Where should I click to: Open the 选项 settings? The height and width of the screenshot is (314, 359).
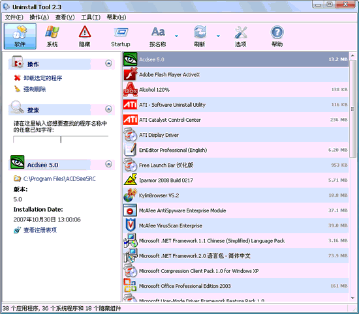[241, 36]
